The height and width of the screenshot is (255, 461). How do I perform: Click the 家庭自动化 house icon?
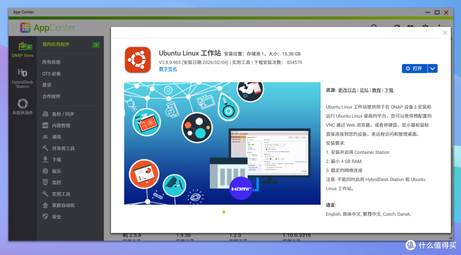coord(45,205)
